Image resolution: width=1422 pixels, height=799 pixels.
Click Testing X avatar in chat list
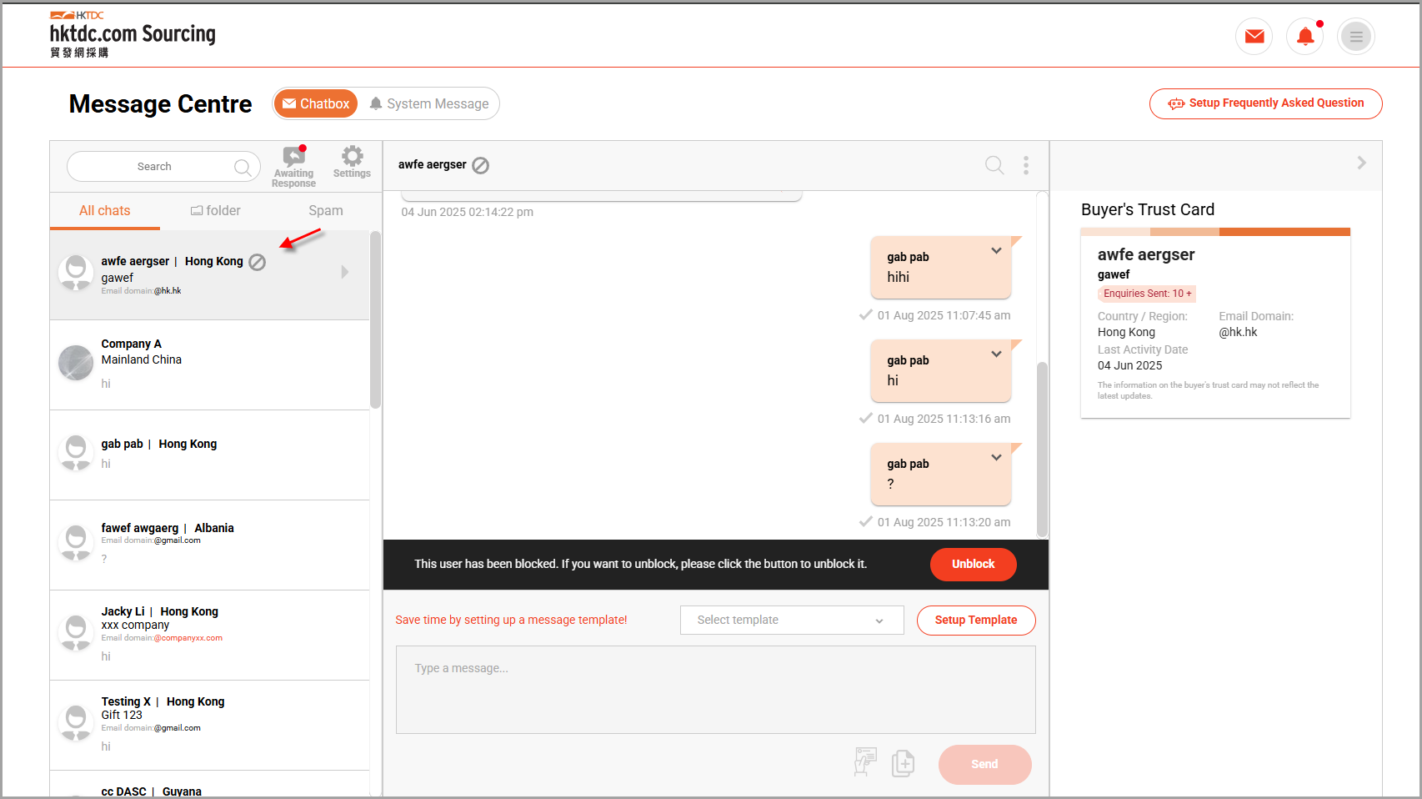click(76, 723)
